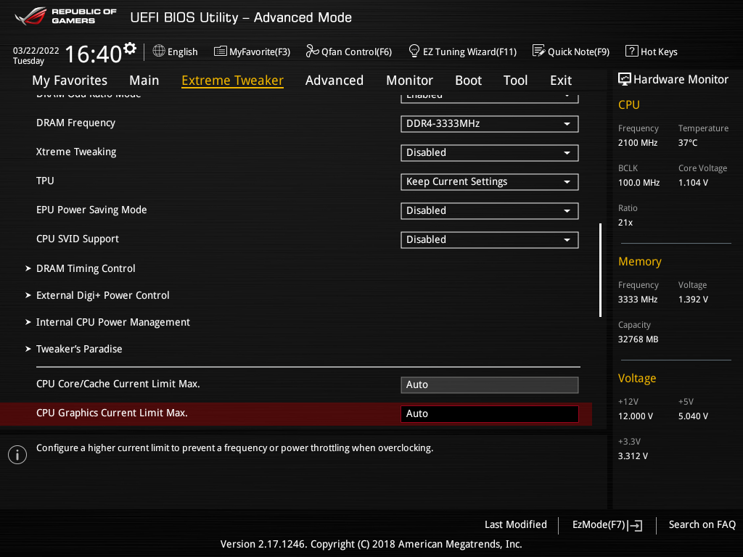The image size is (743, 557).
Task: Select the DRAM Frequency label
Action: tap(75, 123)
